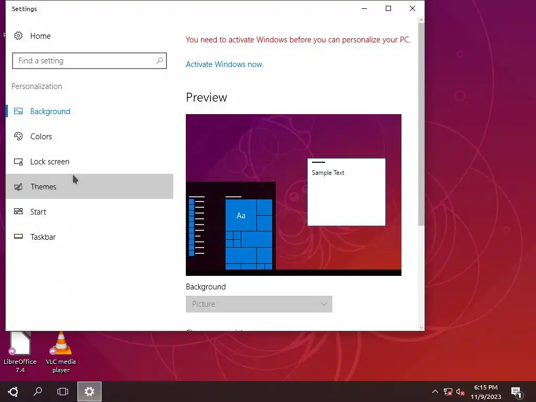536x402 pixels.
Task: Click the Start tiles icon in sidebar
Action: pyautogui.click(x=18, y=211)
